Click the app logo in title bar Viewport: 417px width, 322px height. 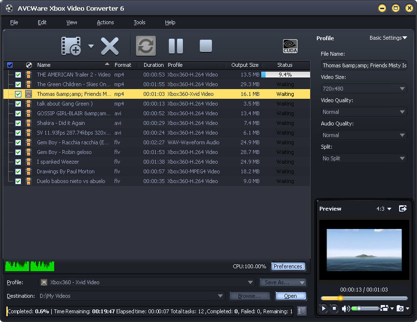click(9, 8)
